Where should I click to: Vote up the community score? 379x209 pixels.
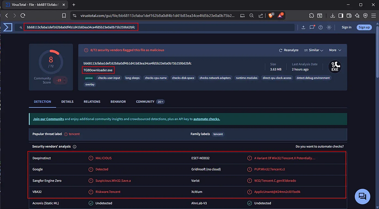tap(64, 78)
